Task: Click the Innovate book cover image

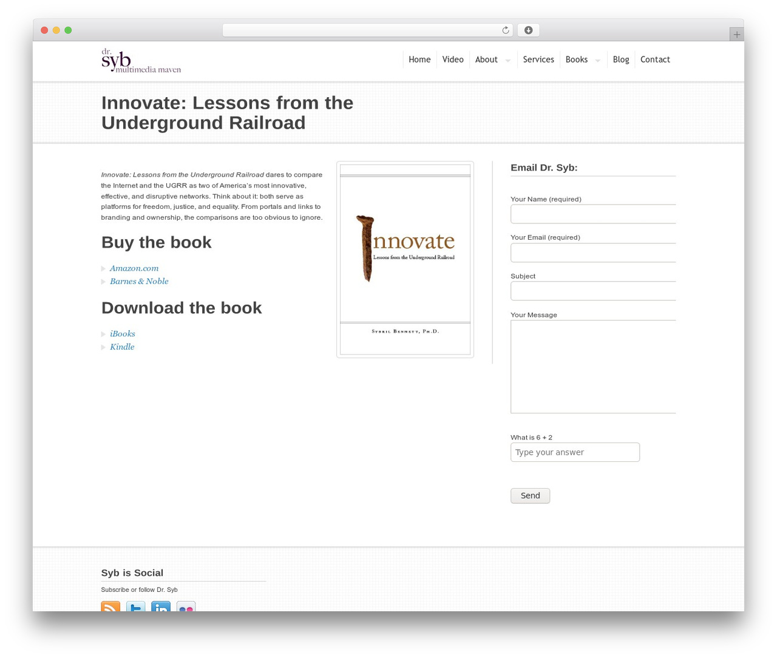Action: (405, 259)
